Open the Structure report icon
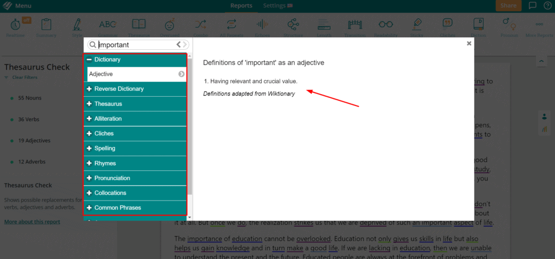 [x=293, y=25]
